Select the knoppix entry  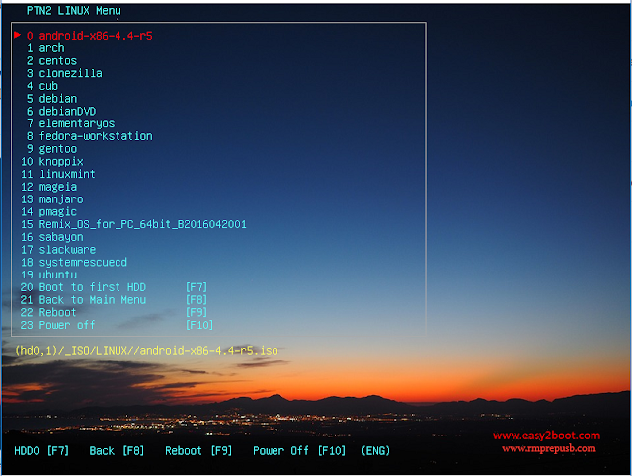coord(52,162)
